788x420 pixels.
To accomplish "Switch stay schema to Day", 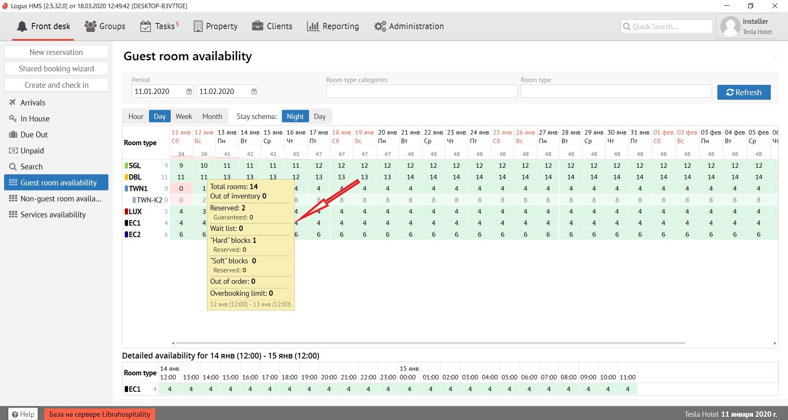I will tap(320, 116).
